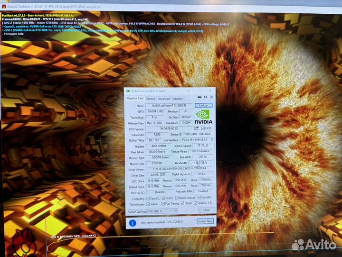This screenshot has height=257, width=342.
Task: Click the Bus Interface question mark
Action: (211, 139)
